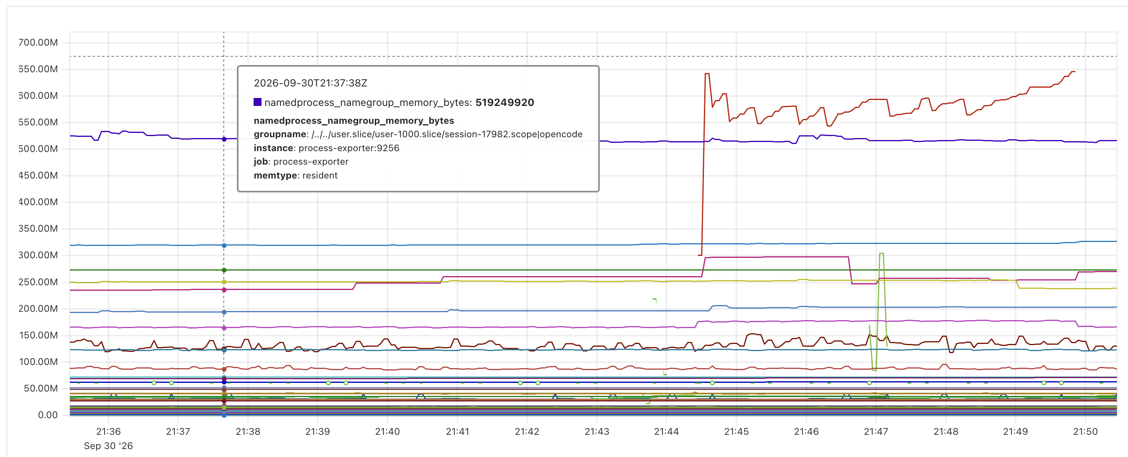Image resolution: width=1128 pixels, height=457 pixels.
Task: Click magenta data point on hover line near 235M
Action: (224, 290)
